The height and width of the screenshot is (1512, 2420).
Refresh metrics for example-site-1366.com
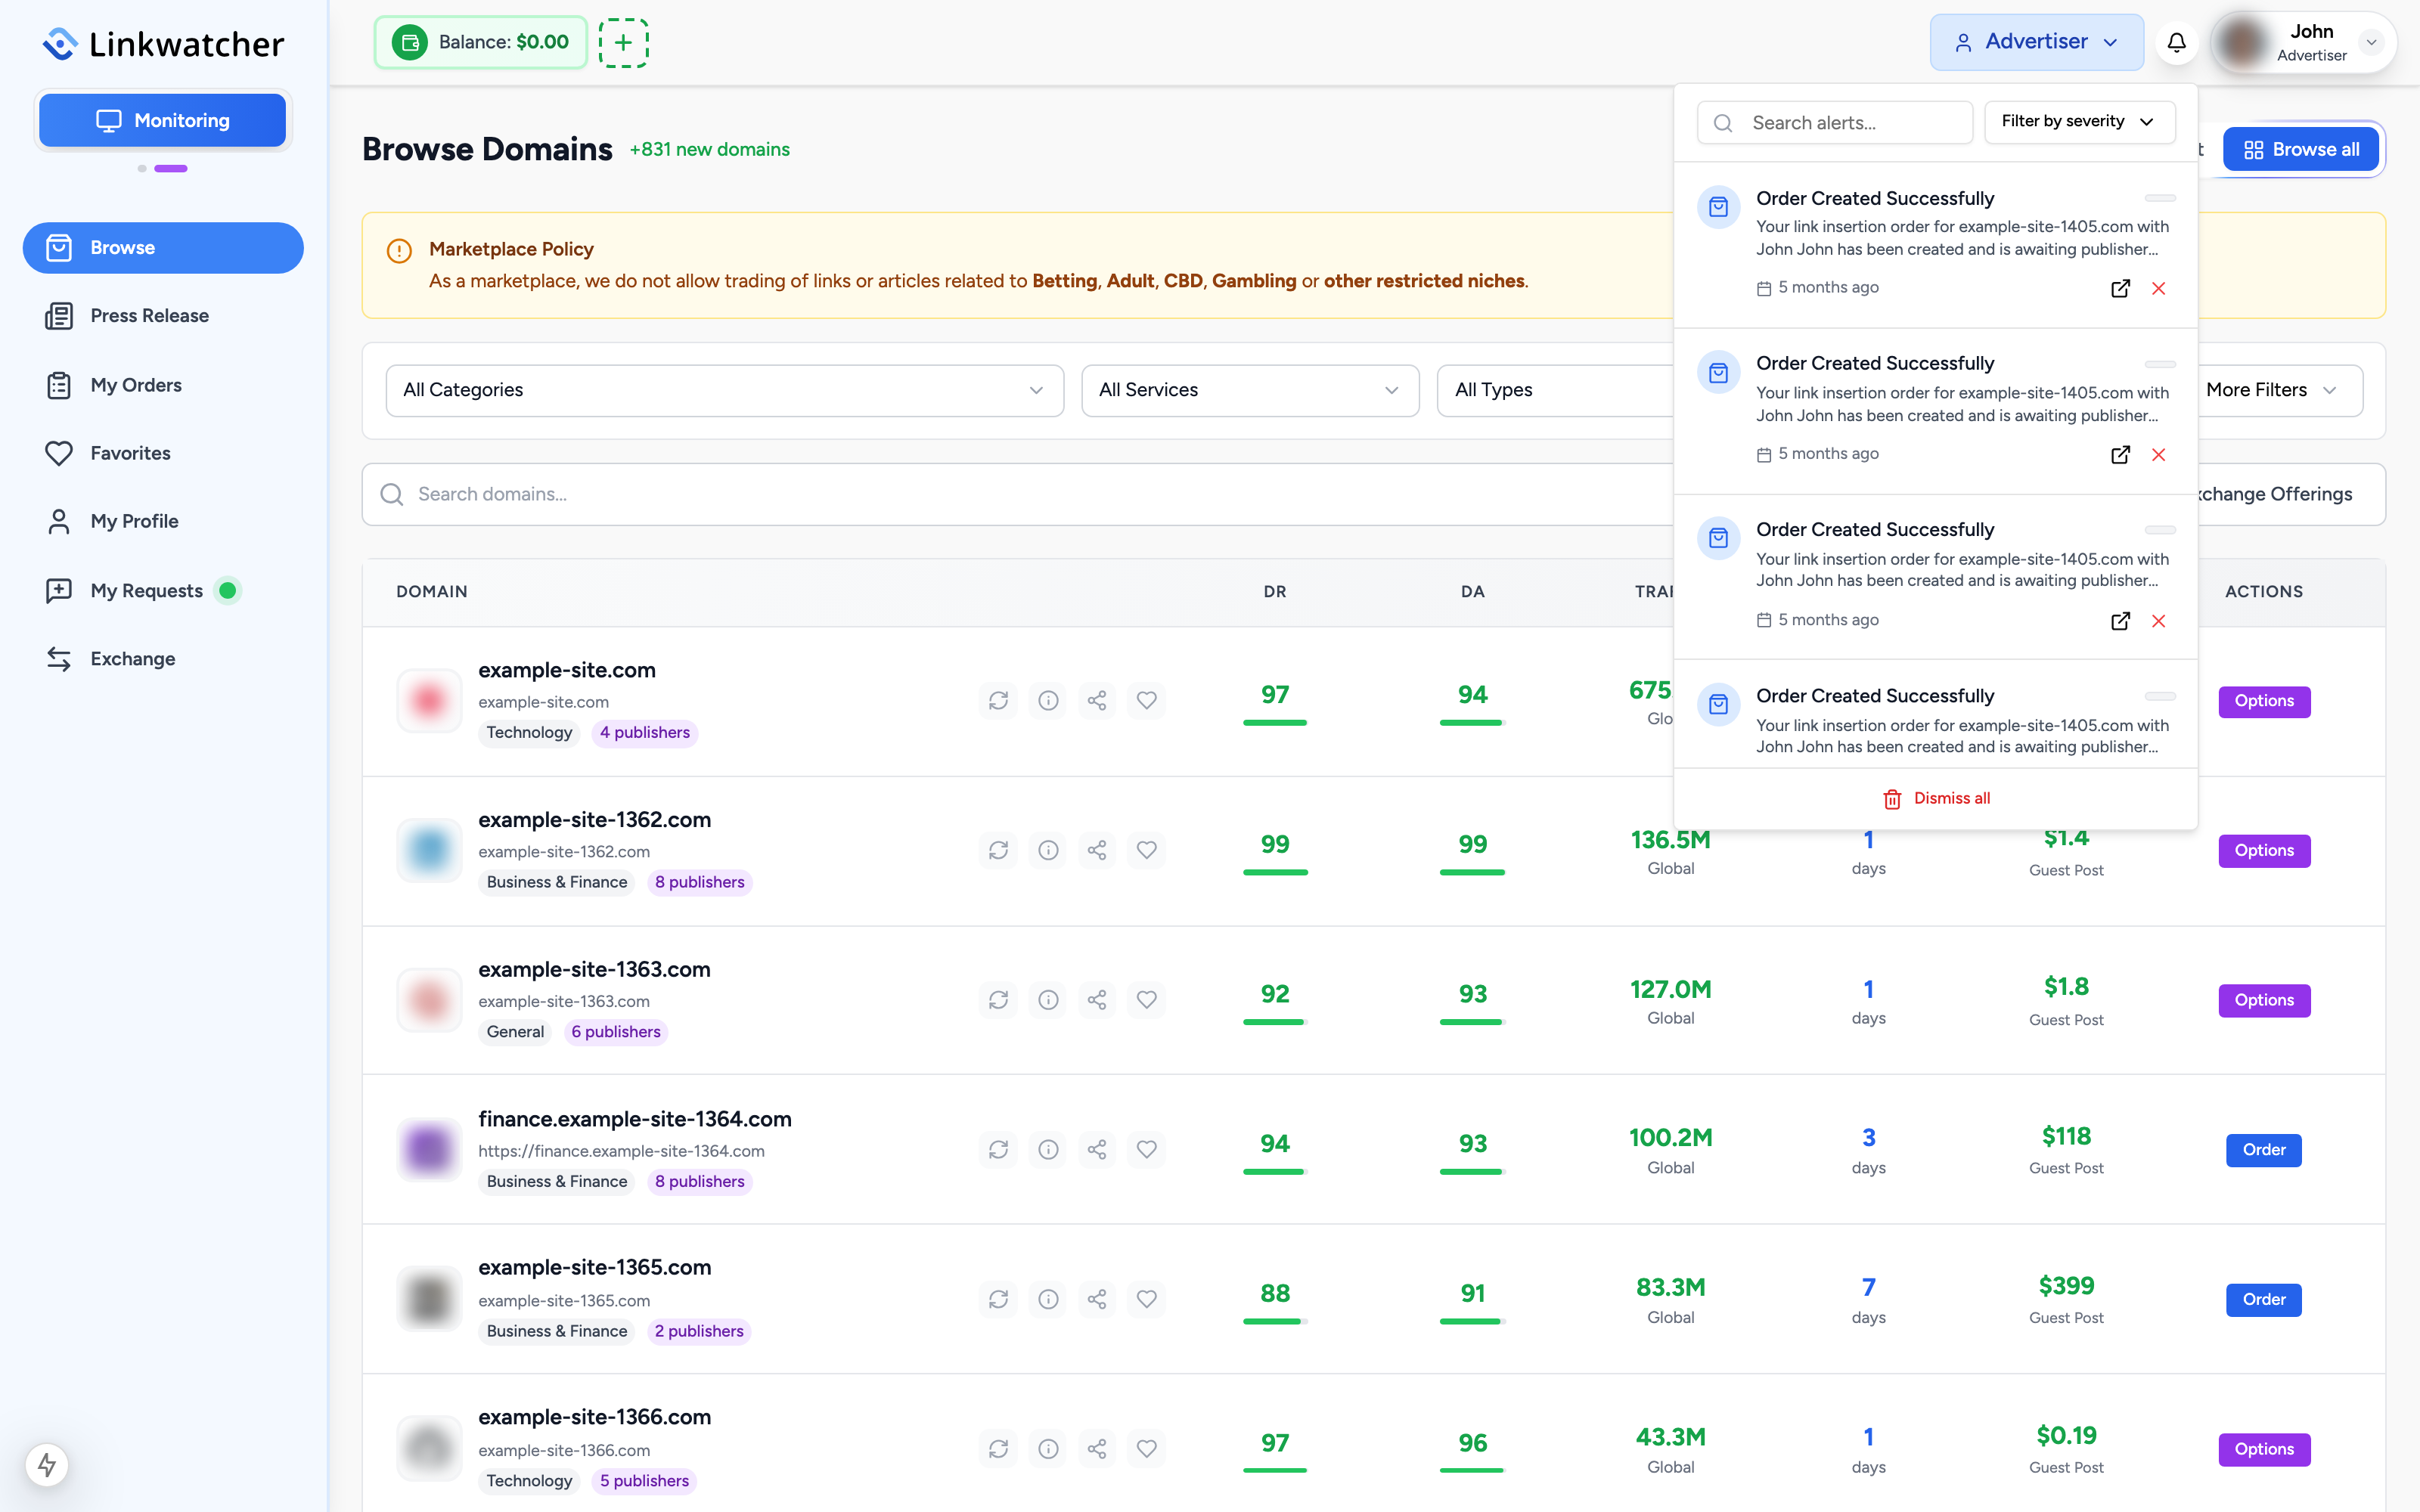[998, 1449]
